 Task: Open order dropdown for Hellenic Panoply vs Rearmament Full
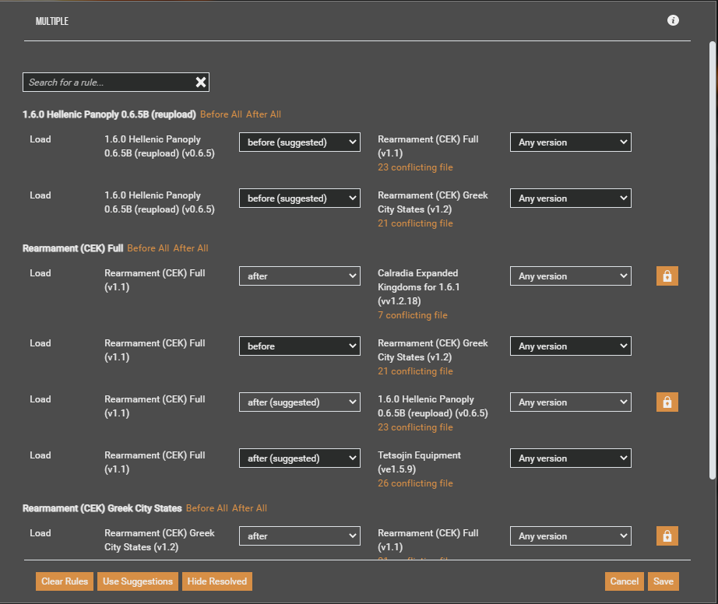click(x=299, y=142)
